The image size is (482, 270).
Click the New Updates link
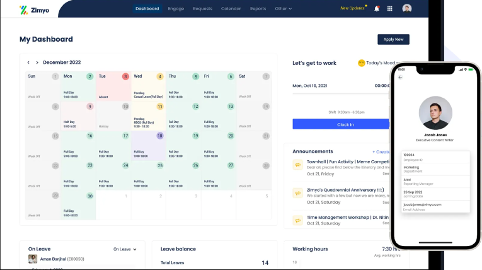352,9
